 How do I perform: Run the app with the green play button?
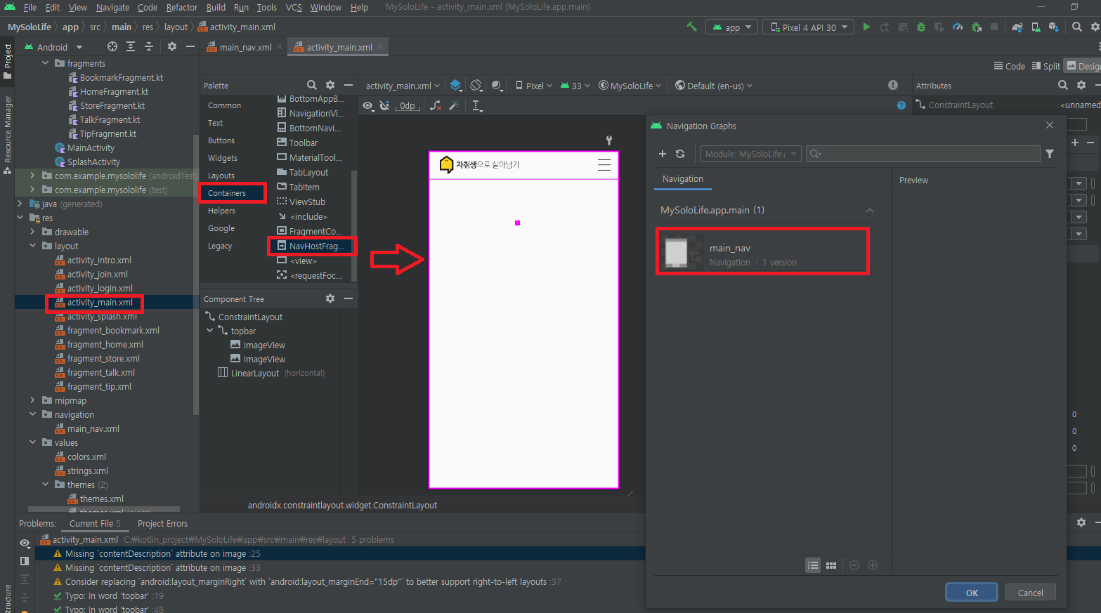[x=866, y=27]
